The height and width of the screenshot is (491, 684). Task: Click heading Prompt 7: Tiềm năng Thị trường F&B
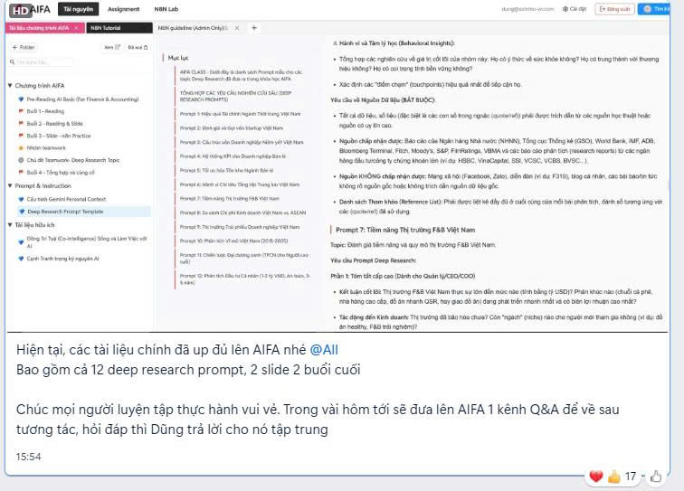coord(405,230)
